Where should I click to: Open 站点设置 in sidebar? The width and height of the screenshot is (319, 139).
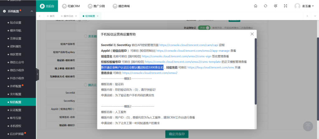click(16, 23)
